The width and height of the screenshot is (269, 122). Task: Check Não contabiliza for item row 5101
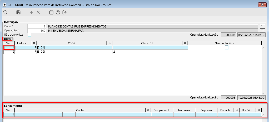click(226, 47)
